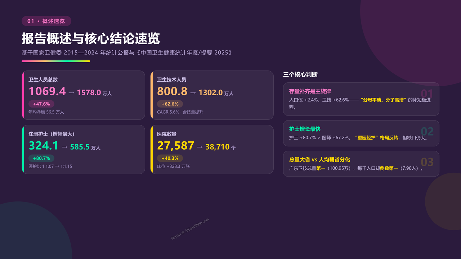Click the '+62.6%' growth badge
This screenshot has width=461, height=259.
click(170, 104)
